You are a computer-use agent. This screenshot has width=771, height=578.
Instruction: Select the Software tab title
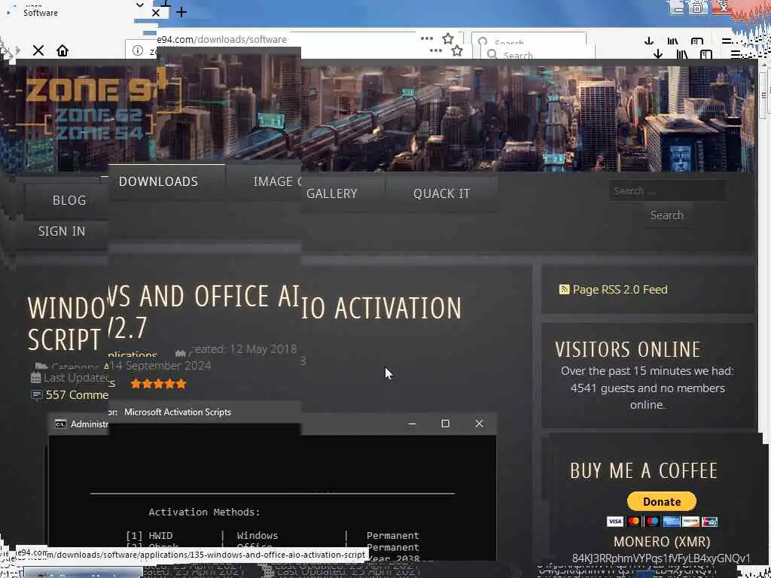pyautogui.click(x=41, y=13)
